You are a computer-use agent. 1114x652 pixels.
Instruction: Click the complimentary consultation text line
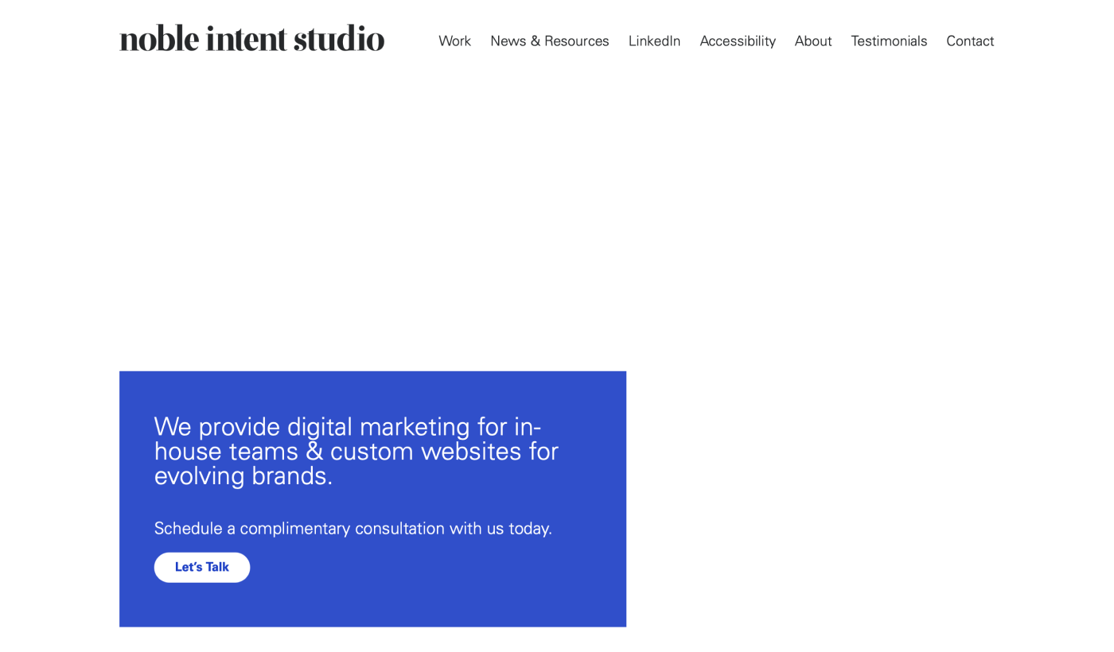(353, 528)
